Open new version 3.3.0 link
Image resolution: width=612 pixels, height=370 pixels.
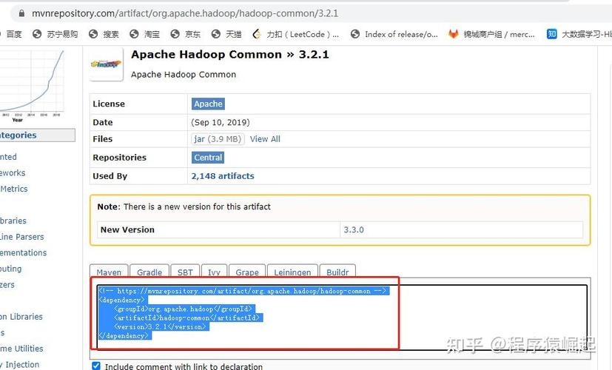point(354,229)
